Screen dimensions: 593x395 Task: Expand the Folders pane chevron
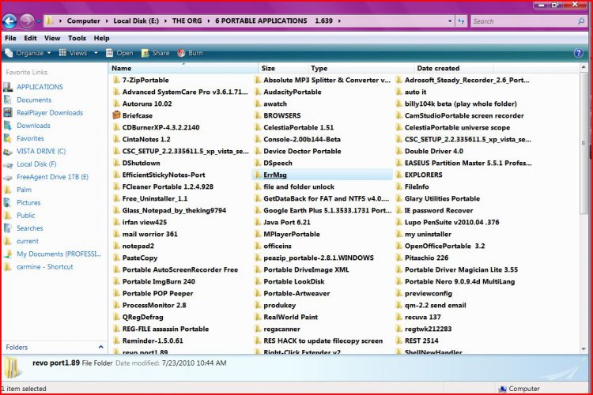pyautogui.click(x=100, y=347)
